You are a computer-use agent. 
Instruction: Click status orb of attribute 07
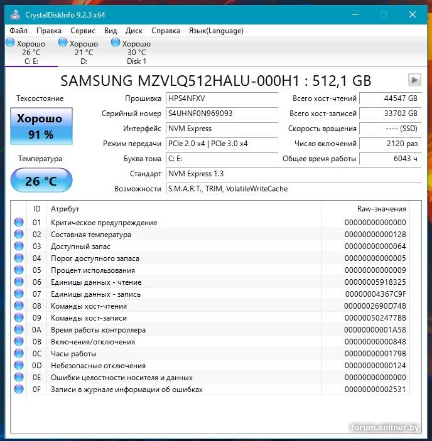(x=19, y=294)
